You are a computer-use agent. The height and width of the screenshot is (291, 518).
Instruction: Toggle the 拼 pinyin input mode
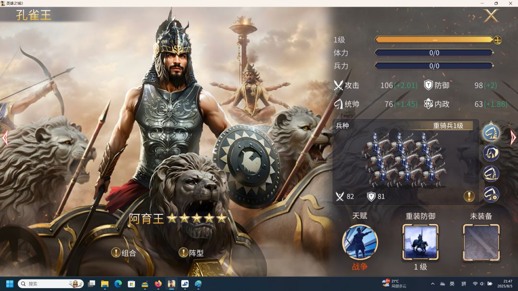(x=463, y=284)
